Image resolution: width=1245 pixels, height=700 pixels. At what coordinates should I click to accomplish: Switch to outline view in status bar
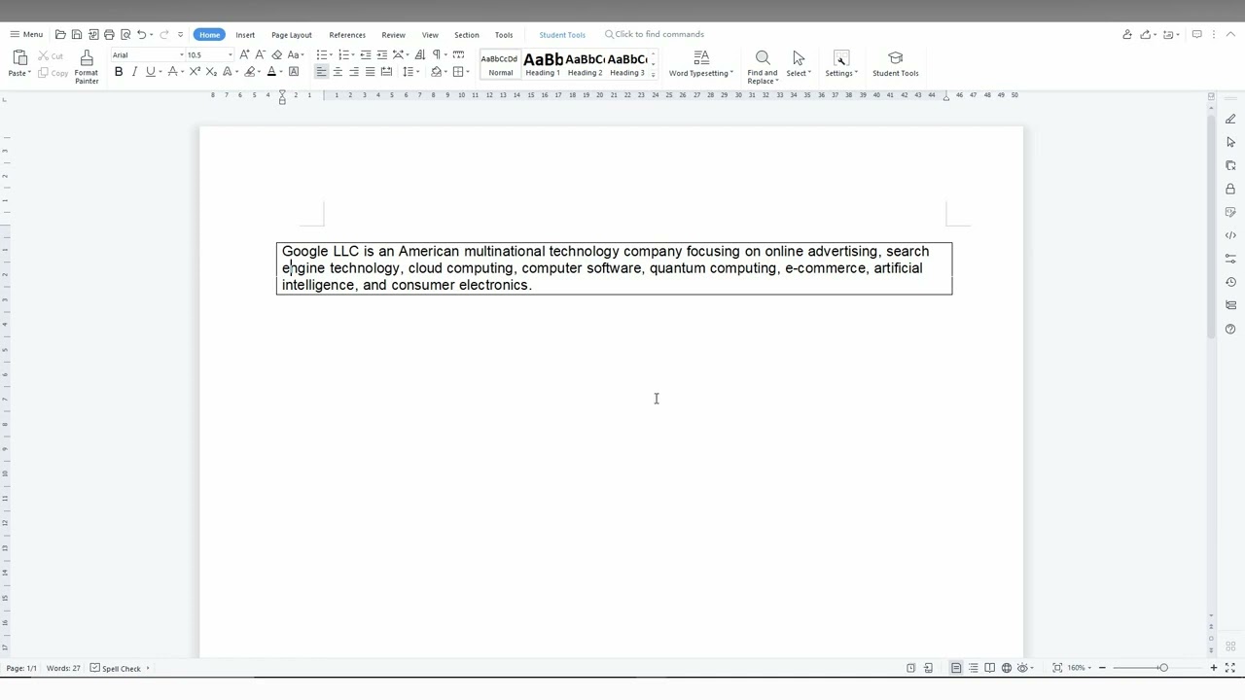(x=973, y=668)
